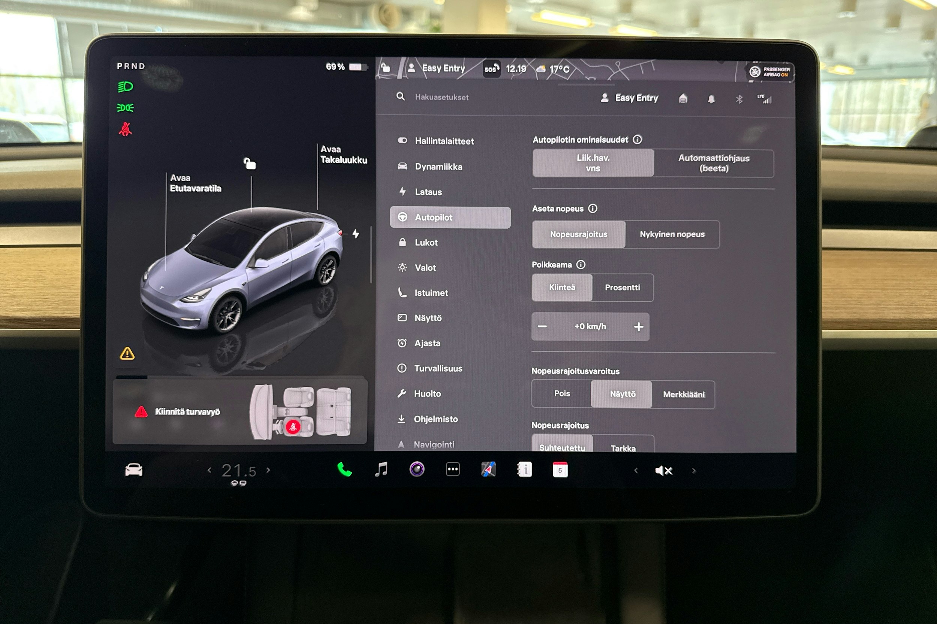
Task: Tap the 17°C weather display
Action: click(x=553, y=69)
